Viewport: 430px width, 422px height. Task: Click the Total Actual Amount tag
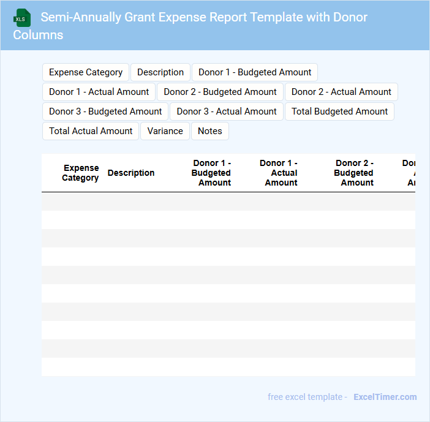point(91,131)
